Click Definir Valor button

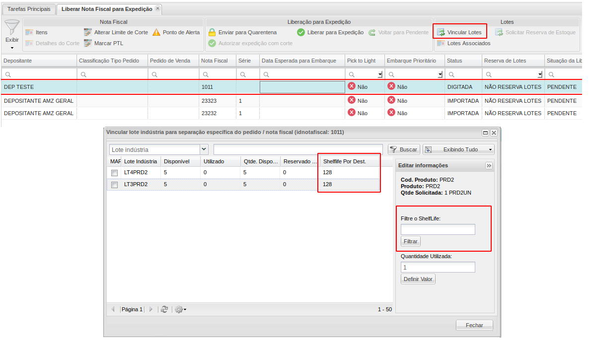418,279
